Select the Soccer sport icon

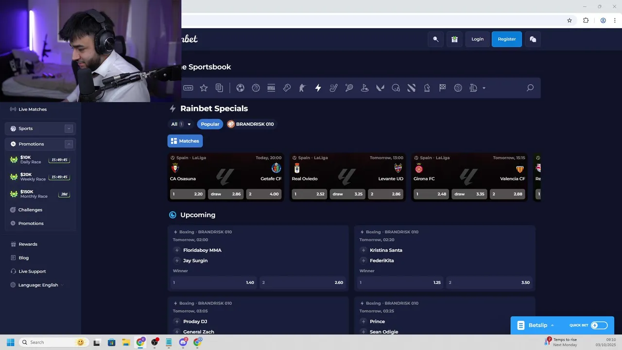point(240,88)
